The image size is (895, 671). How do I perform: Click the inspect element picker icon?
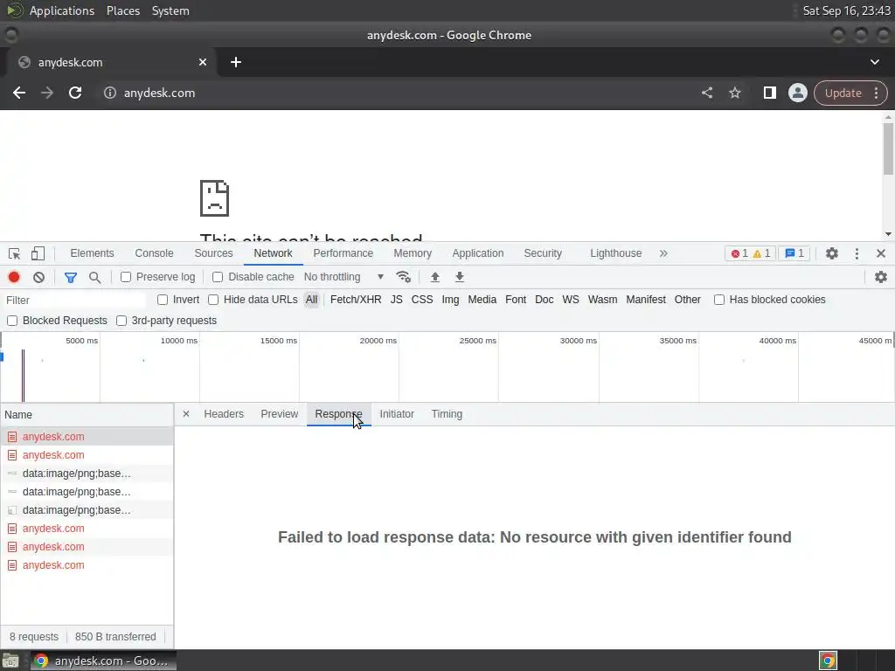click(x=14, y=253)
